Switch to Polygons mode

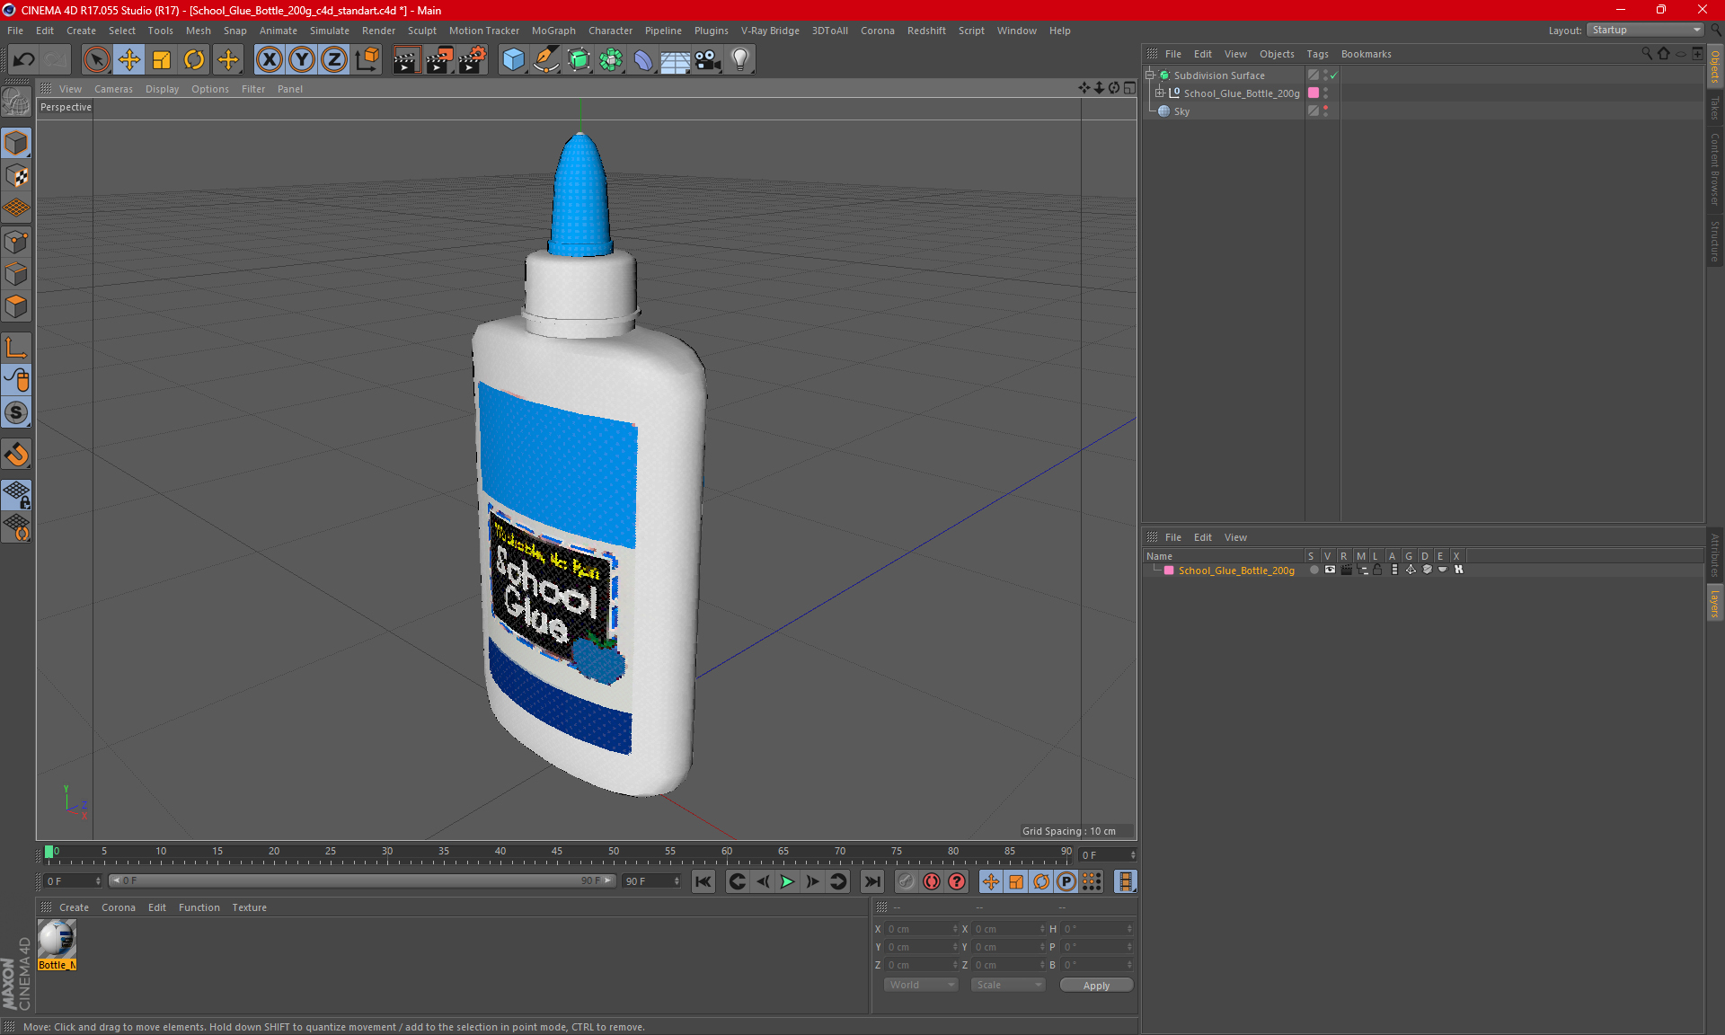coord(16,306)
